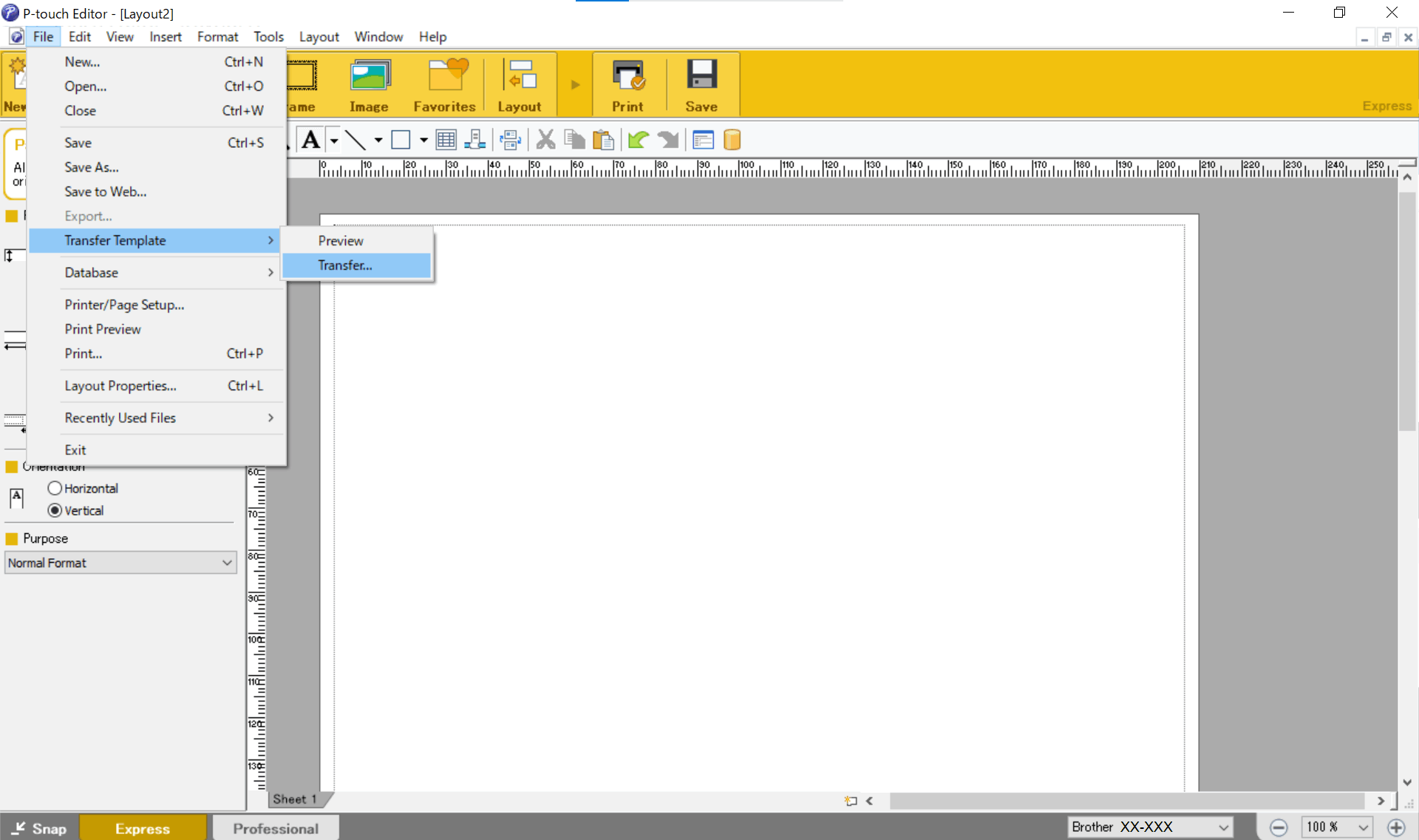Click the scroll left arrow
This screenshot has height=840, width=1419.
[869, 801]
